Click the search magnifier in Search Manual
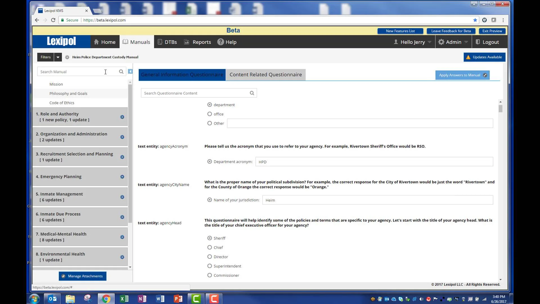 [121, 71]
